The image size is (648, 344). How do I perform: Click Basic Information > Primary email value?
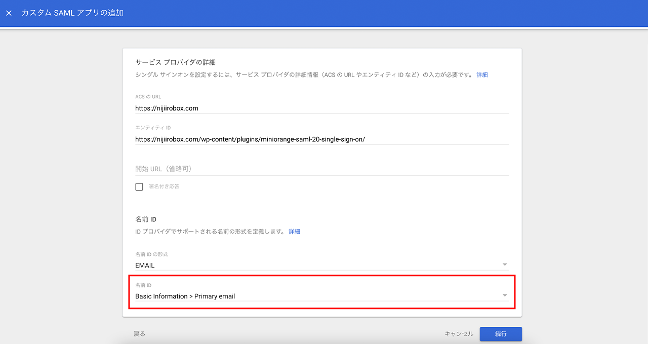pyautogui.click(x=185, y=296)
